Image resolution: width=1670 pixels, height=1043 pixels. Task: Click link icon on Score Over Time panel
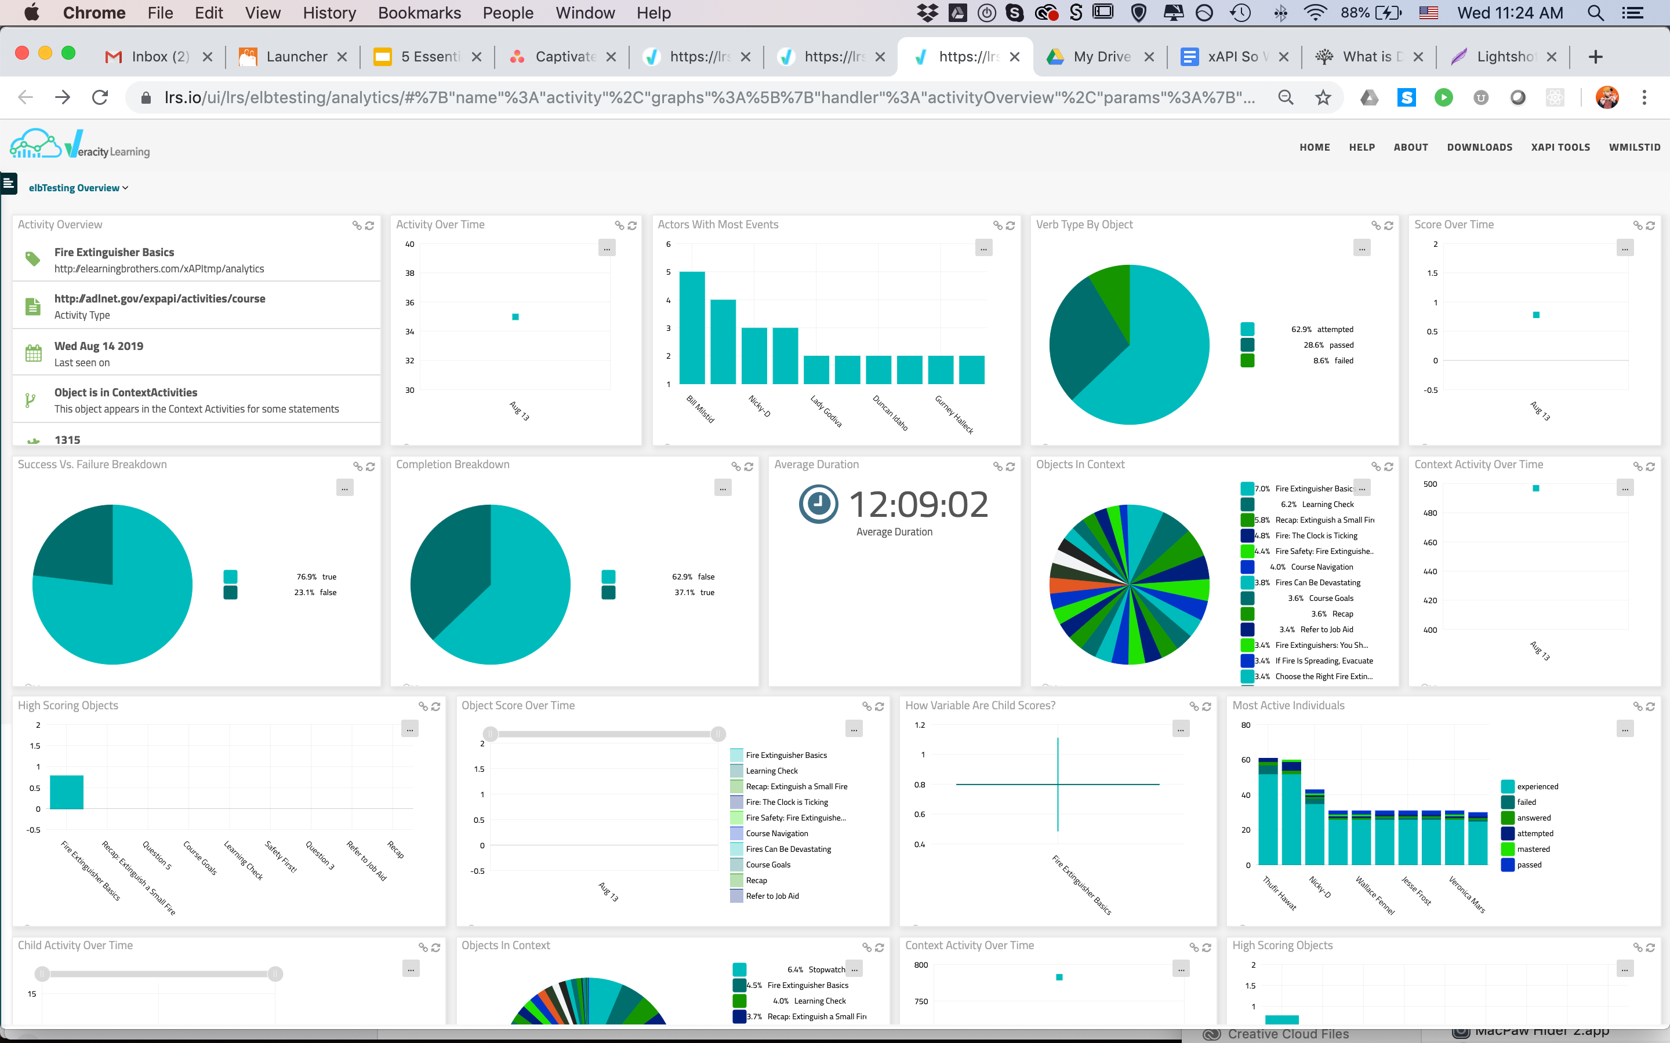click(1638, 225)
